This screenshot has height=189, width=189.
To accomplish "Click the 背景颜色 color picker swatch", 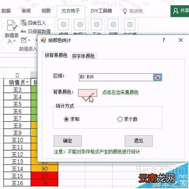I will (x=88, y=93).
